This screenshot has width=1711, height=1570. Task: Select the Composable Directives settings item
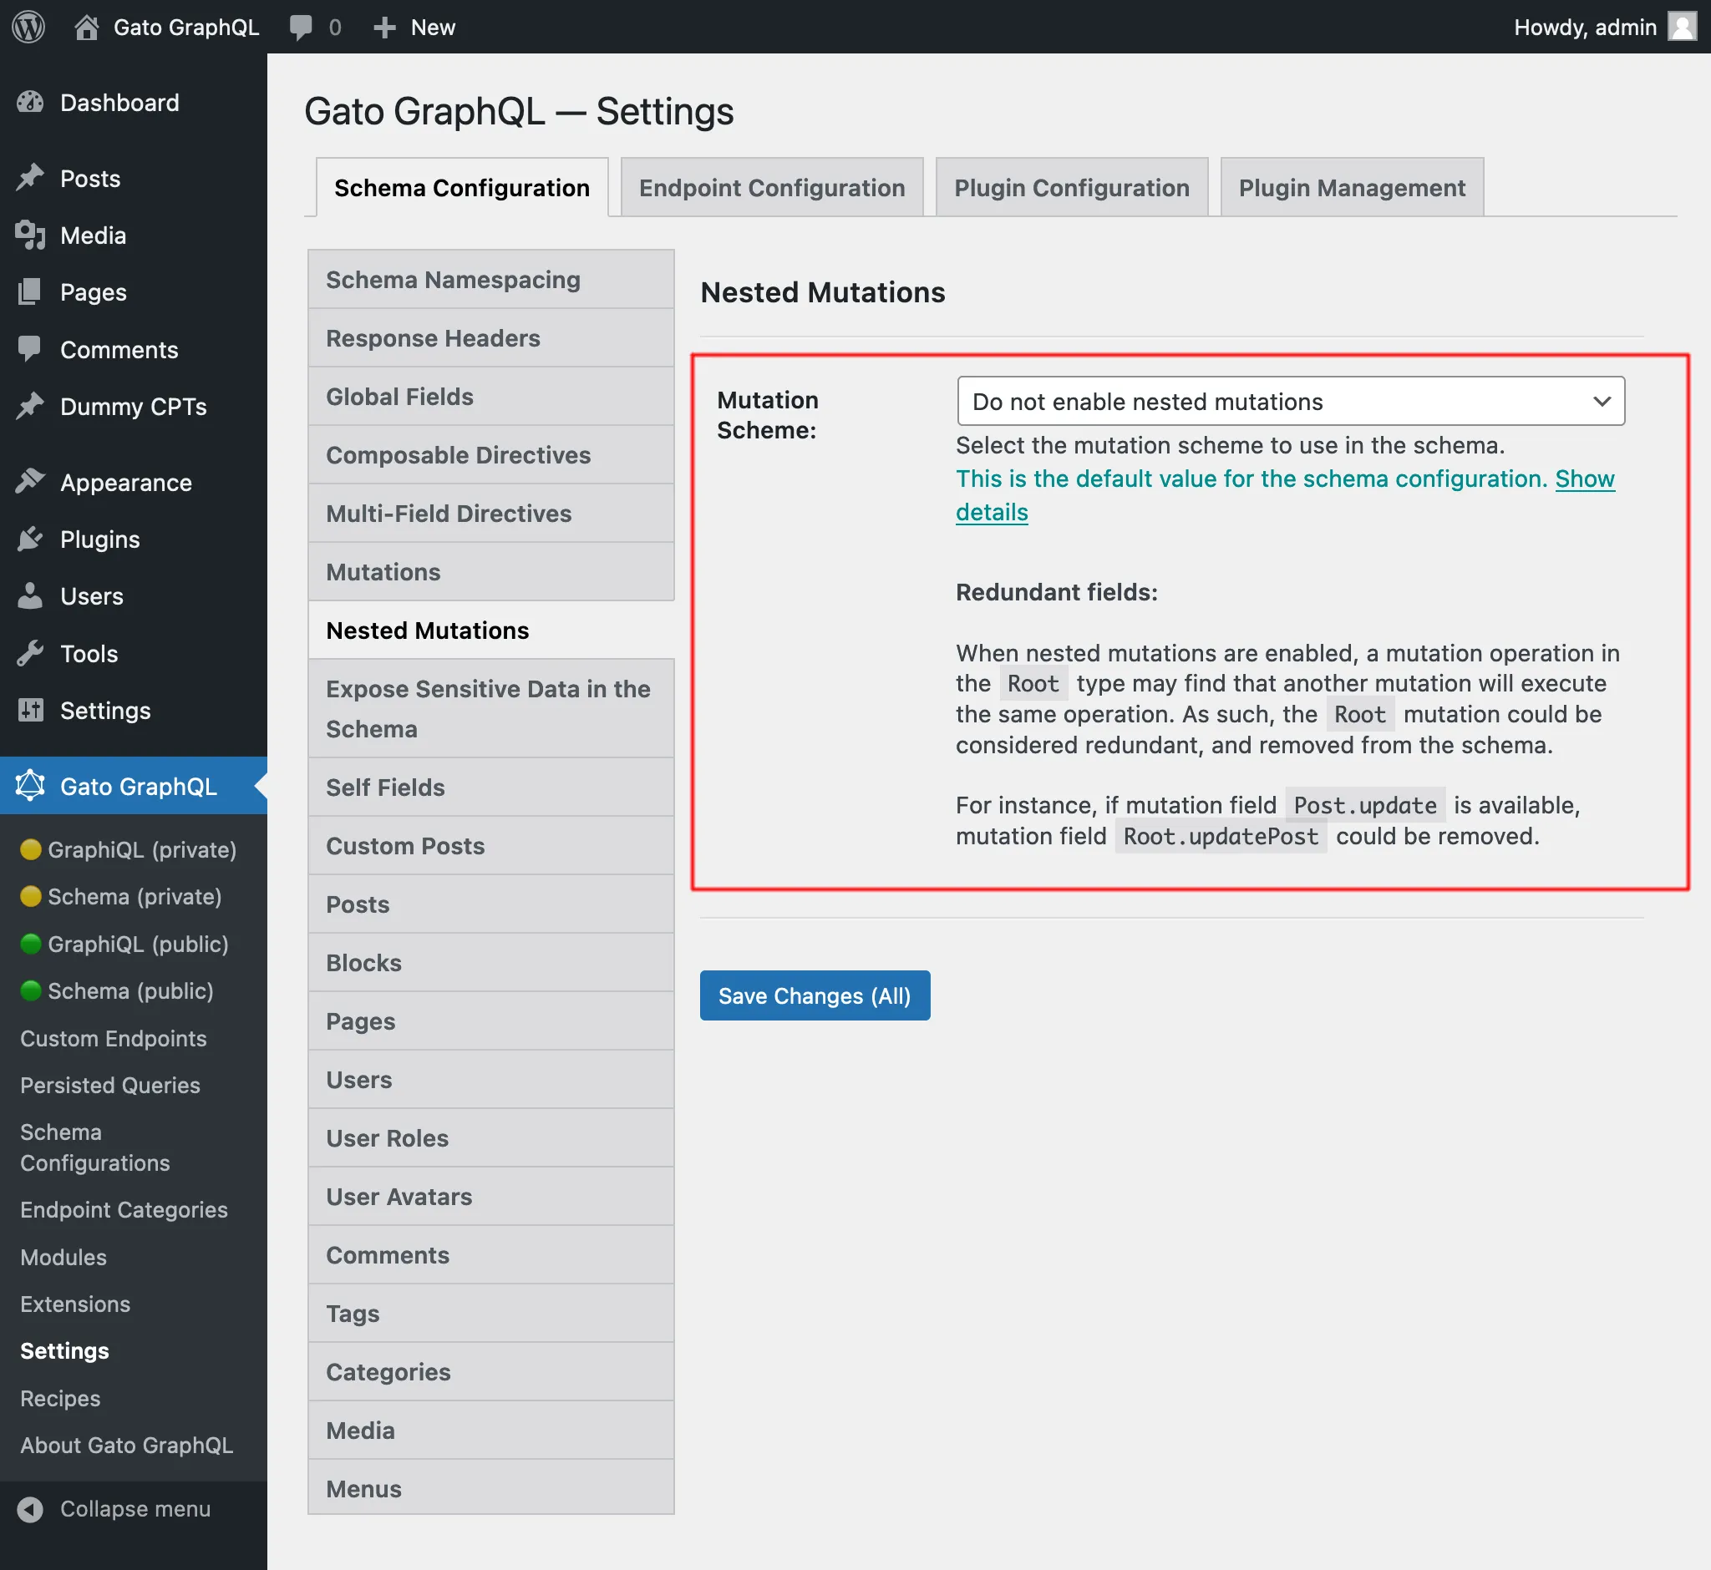[x=490, y=455]
